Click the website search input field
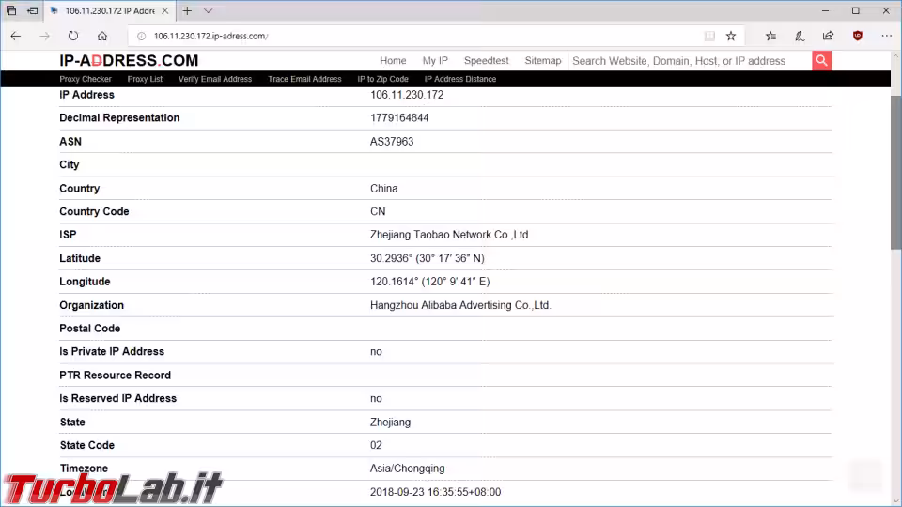The width and height of the screenshot is (902, 507). click(x=690, y=61)
